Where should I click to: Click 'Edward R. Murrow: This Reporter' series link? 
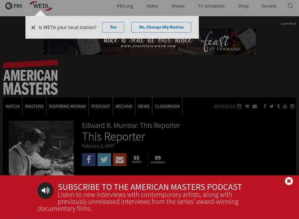point(131,126)
